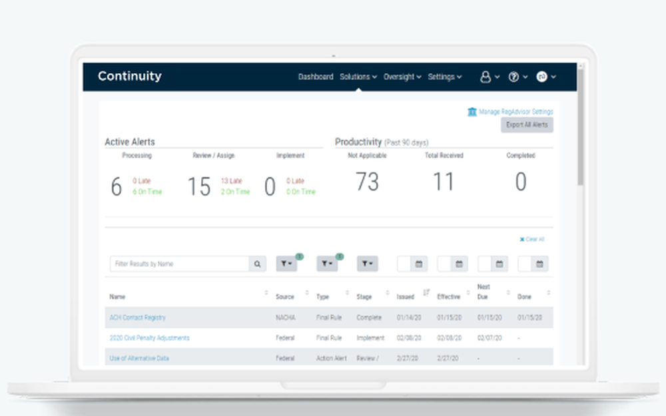Expand the Oversight menu

[x=402, y=77]
